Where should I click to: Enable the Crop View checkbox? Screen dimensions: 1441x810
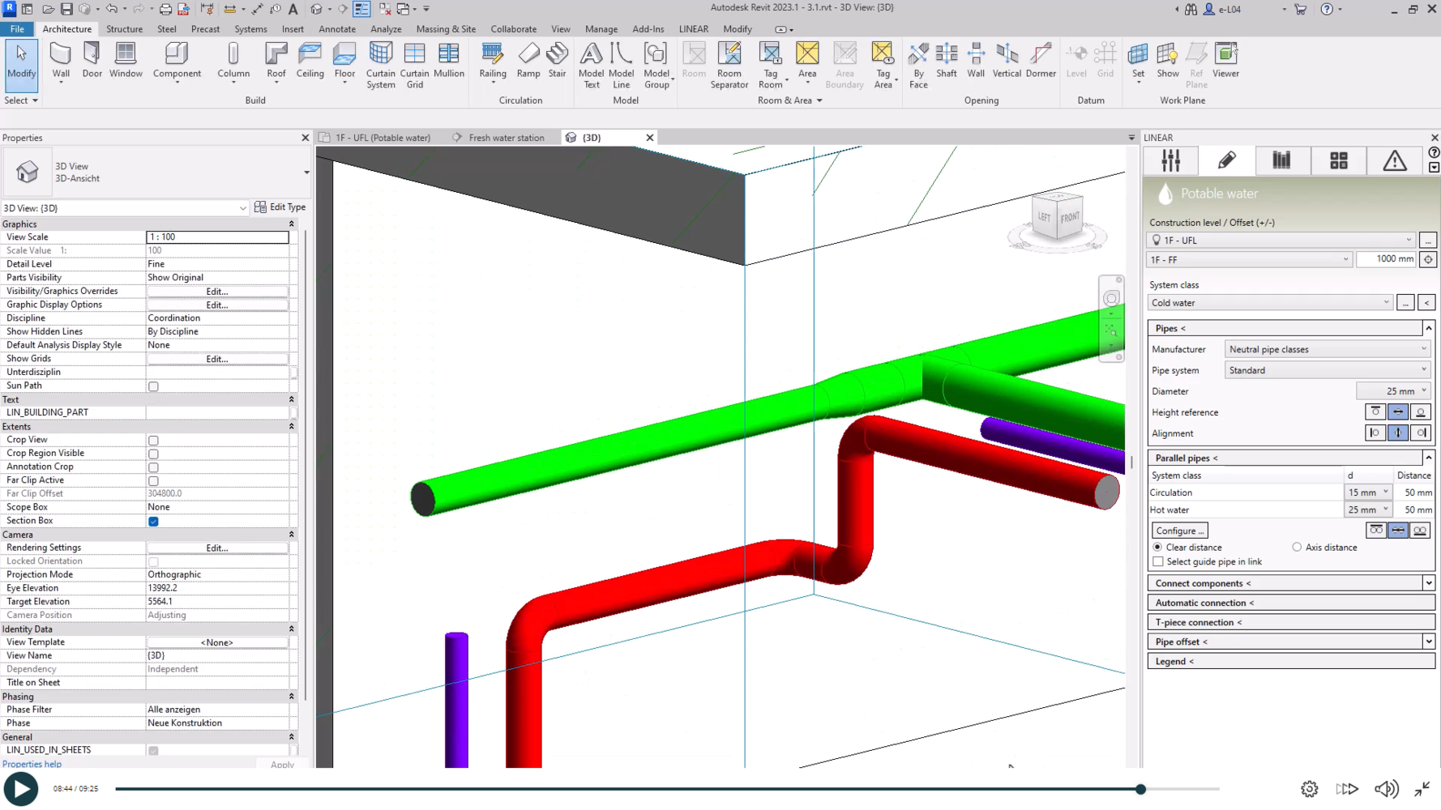coord(153,440)
